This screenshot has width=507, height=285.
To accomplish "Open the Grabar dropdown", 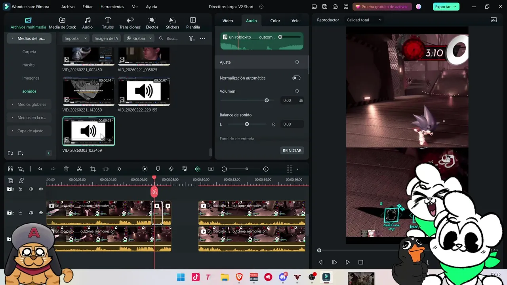I will tap(139, 38).
